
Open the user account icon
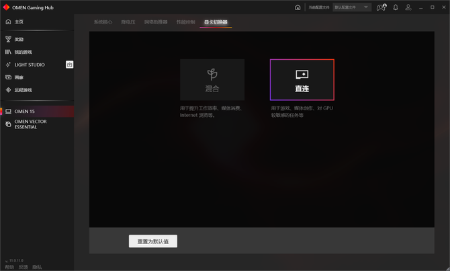(x=408, y=7)
